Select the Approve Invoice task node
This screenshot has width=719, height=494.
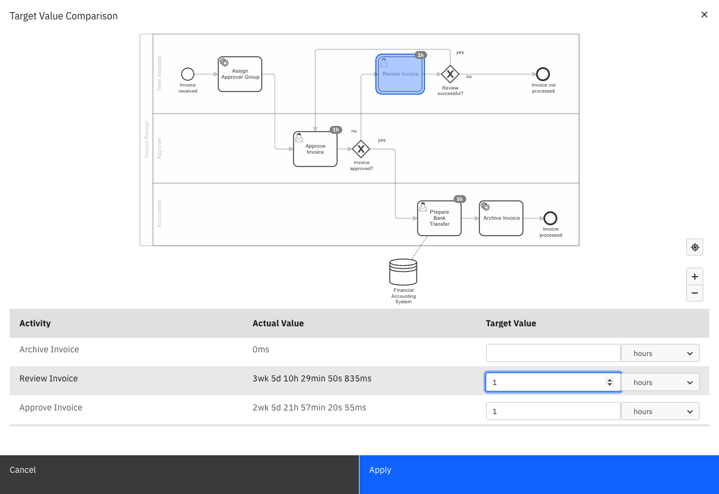315,149
